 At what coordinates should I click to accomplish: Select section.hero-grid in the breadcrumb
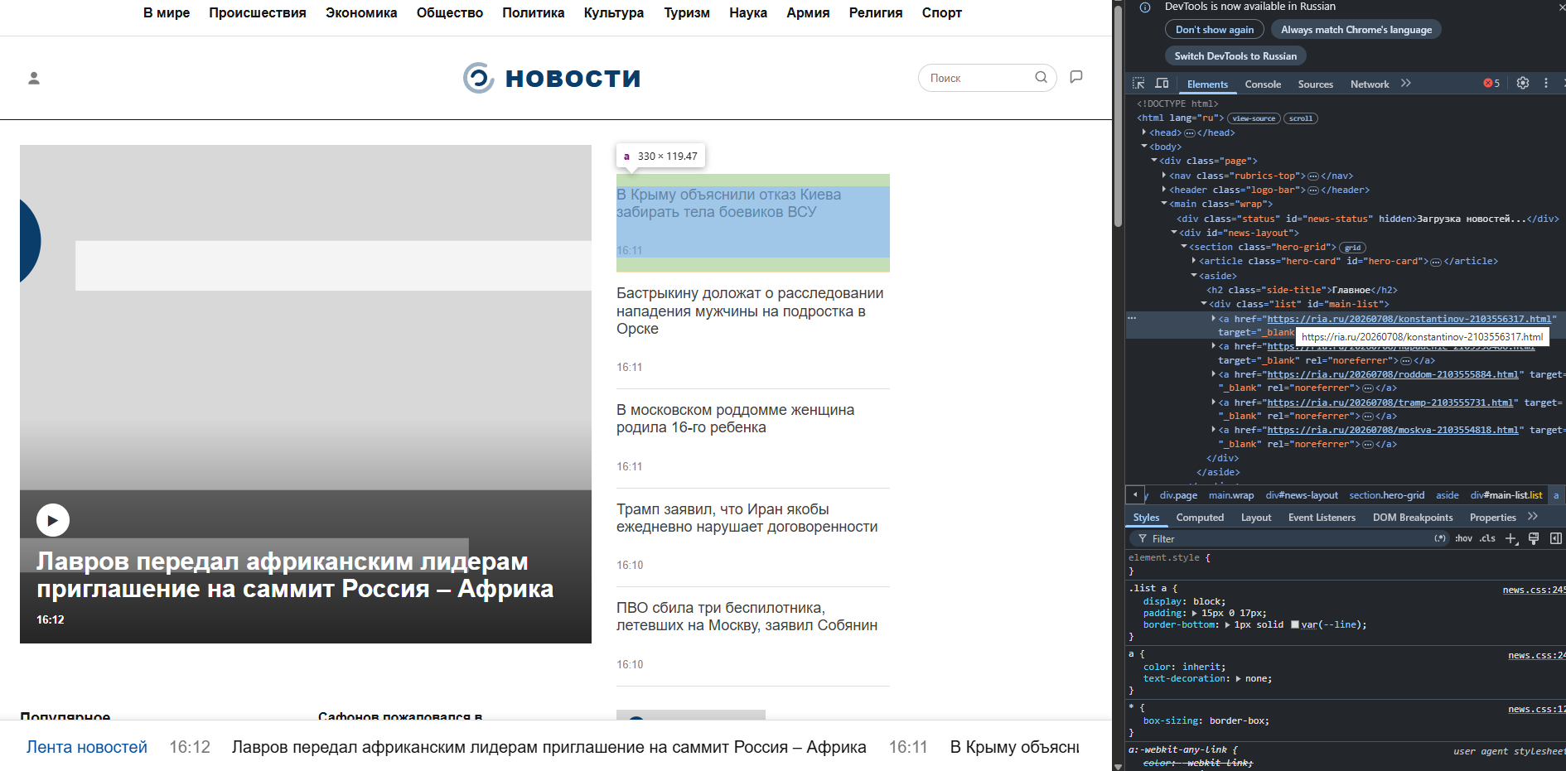(x=1387, y=495)
